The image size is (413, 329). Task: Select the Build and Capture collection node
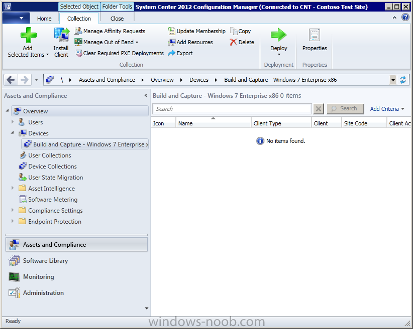point(86,144)
